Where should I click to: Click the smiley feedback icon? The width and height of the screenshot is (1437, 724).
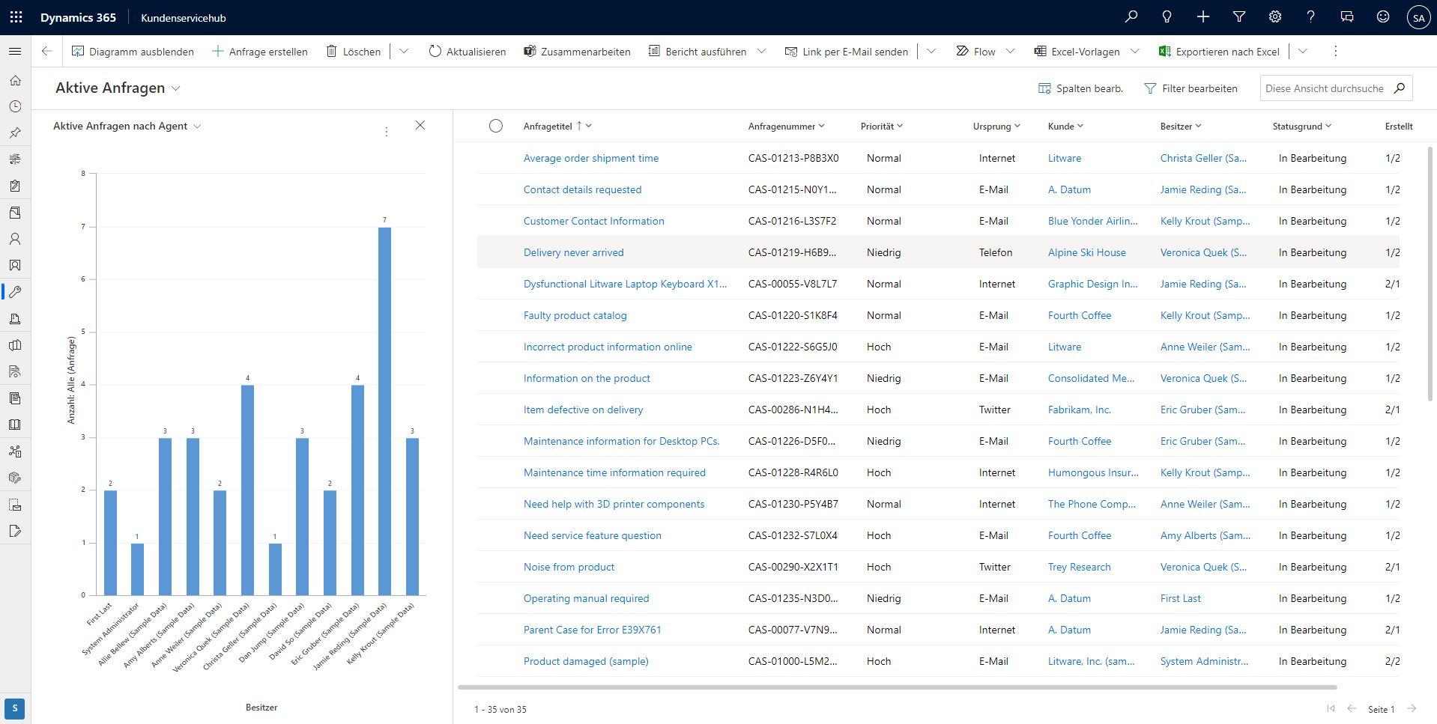point(1383,17)
